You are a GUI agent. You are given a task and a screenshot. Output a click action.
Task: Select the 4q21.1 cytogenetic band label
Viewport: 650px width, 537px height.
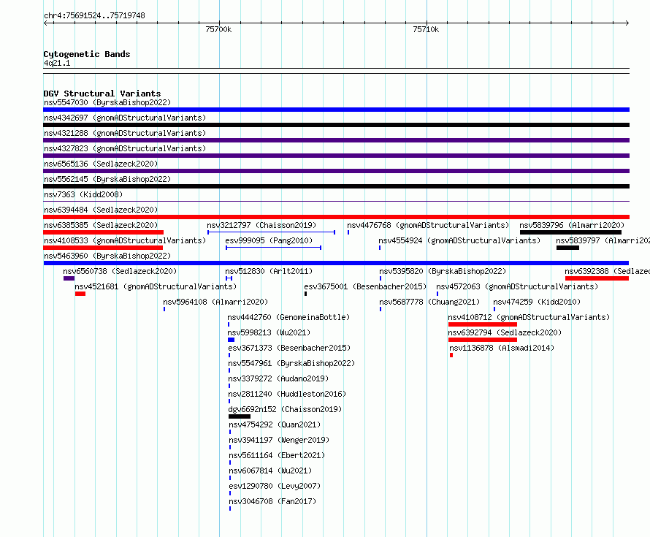tap(57, 63)
